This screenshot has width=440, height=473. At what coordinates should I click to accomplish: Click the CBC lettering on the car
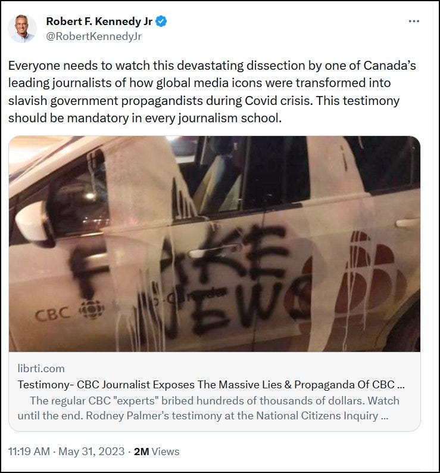52,315
